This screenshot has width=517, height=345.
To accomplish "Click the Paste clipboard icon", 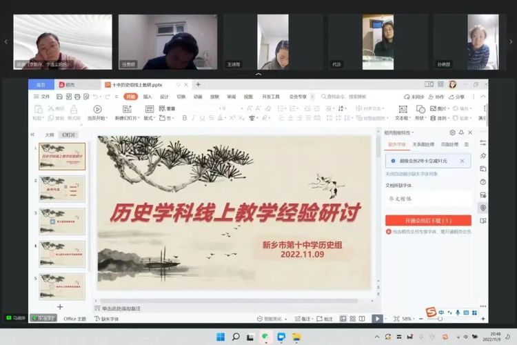I will pyautogui.click(x=38, y=109).
